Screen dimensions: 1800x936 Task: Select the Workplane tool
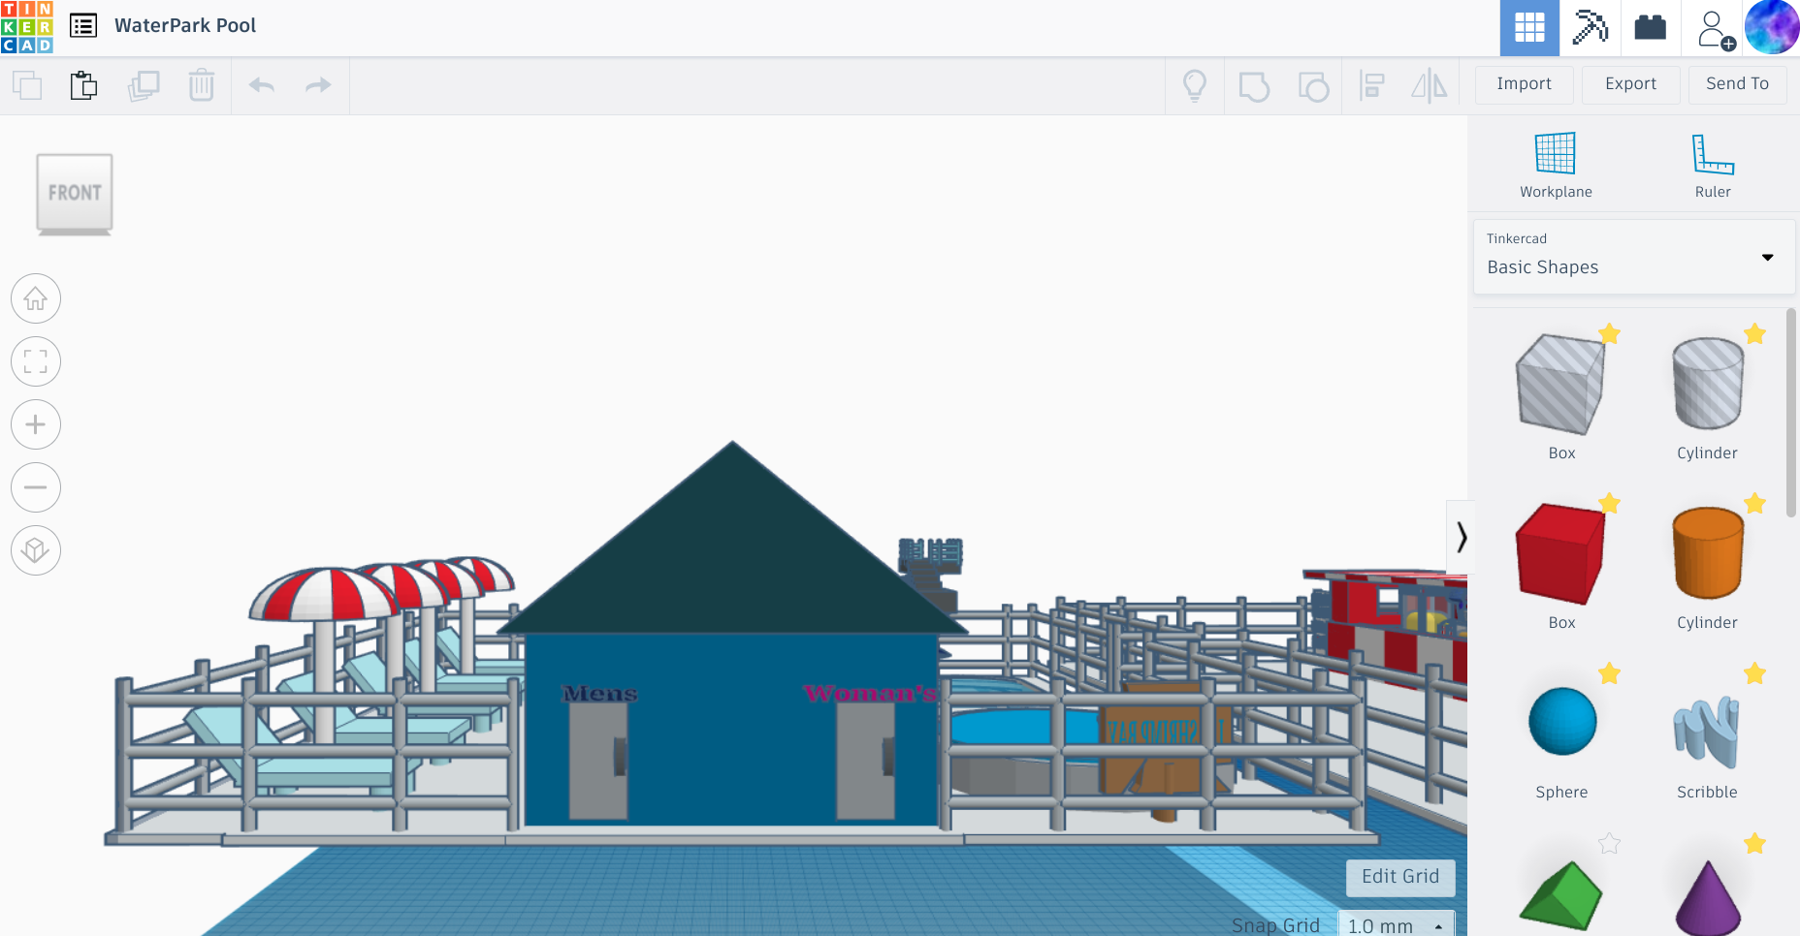1556,166
